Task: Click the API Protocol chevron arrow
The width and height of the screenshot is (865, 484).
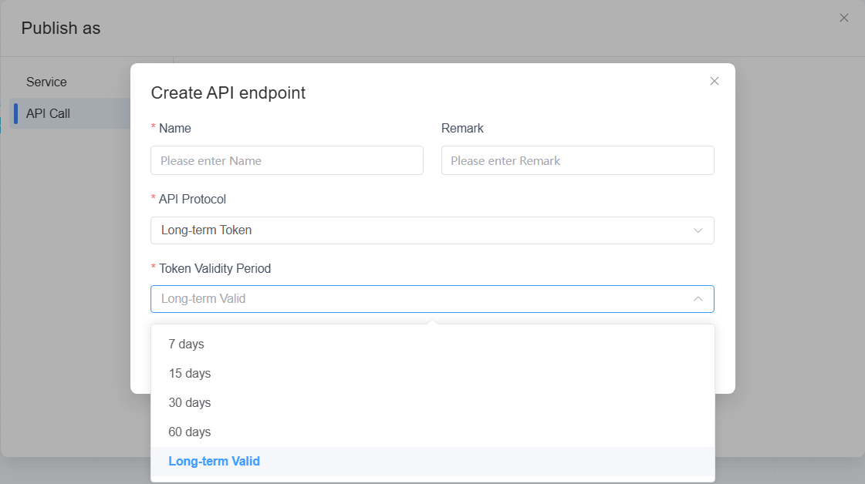Action: tap(698, 230)
